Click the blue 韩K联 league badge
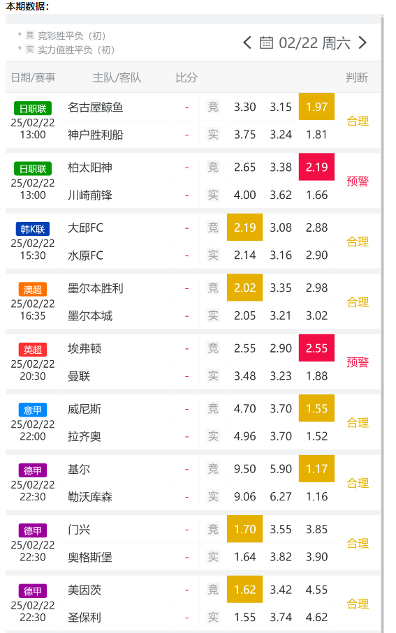 click(33, 229)
